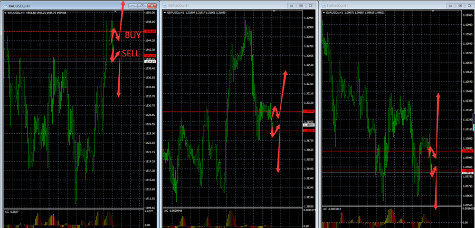Expand one-click trading arrow on XAUUSD chart
Viewport: 475px width, 228px height.
click(x=5, y=12)
